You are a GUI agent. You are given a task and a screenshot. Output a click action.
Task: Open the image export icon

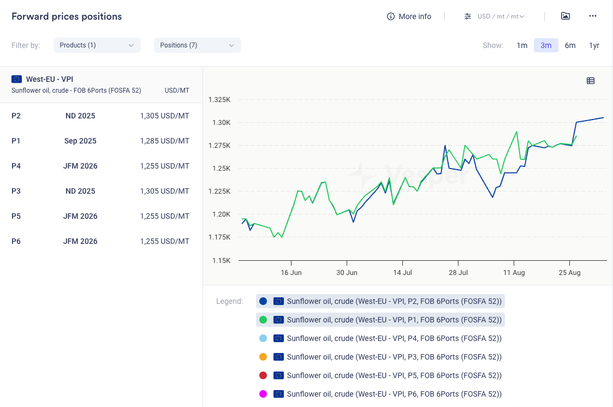point(566,16)
